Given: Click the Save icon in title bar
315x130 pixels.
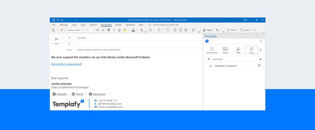Looking at the screenshot, I should click(54, 20).
